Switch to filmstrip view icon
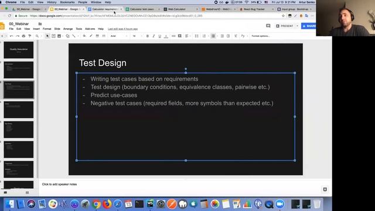Screen dimensions: 375x211 coord(5,192)
